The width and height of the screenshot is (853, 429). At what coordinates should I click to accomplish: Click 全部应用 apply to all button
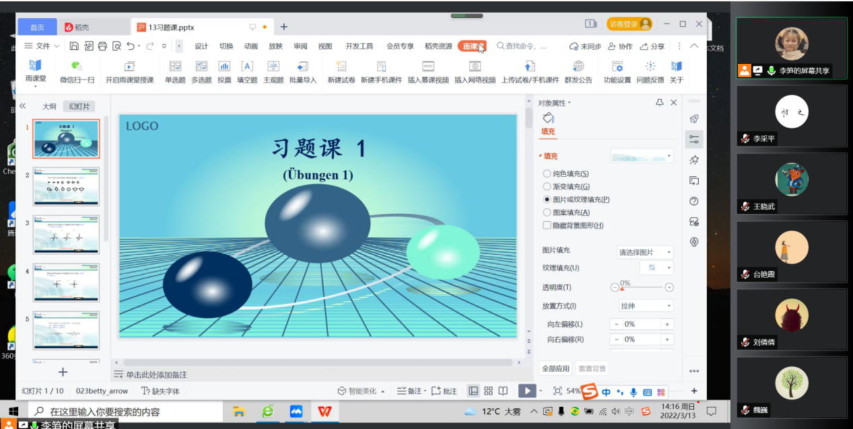[555, 368]
